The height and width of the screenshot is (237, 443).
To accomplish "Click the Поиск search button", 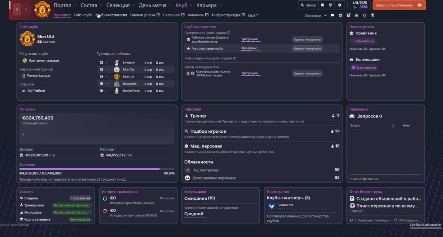I will pyautogui.click(x=308, y=5).
